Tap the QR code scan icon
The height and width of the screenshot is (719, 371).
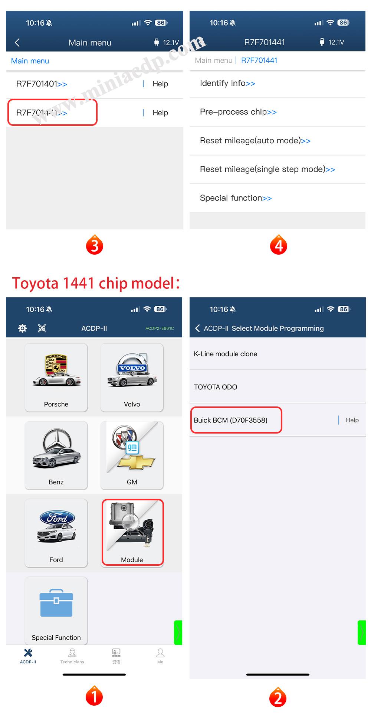[42, 328]
